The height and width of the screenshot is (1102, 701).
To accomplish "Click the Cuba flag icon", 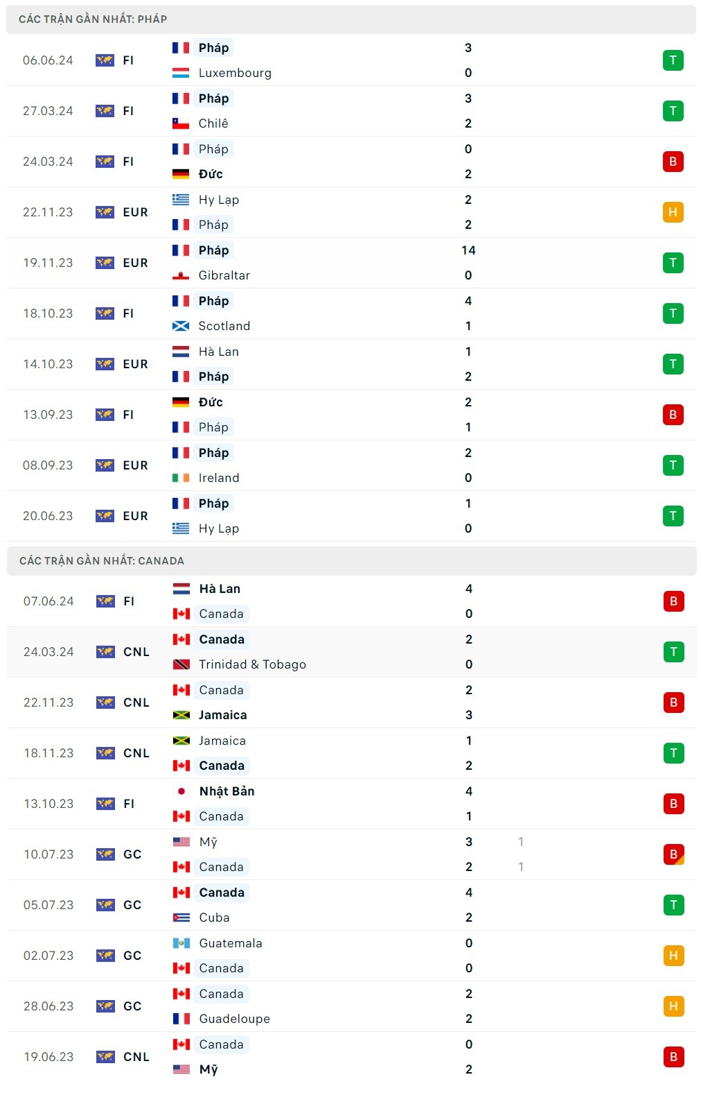I will pyautogui.click(x=181, y=918).
